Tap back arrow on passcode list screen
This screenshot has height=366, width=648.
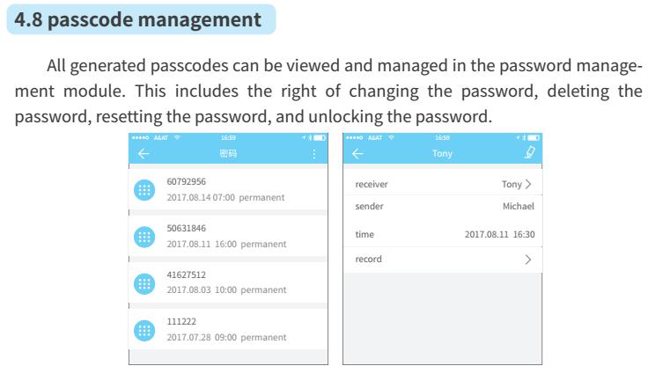[144, 154]
